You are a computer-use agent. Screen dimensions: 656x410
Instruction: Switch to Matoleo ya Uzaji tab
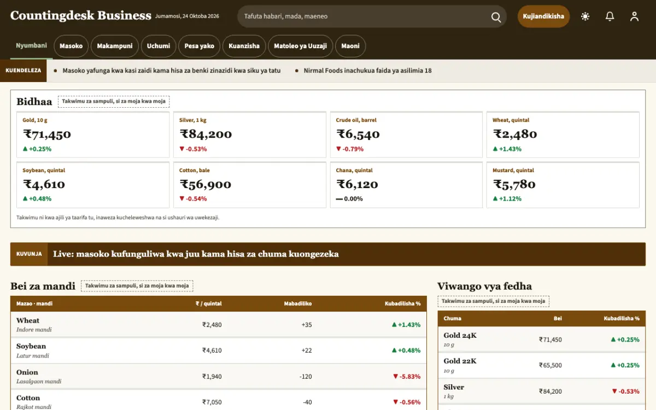click(300, 46)
